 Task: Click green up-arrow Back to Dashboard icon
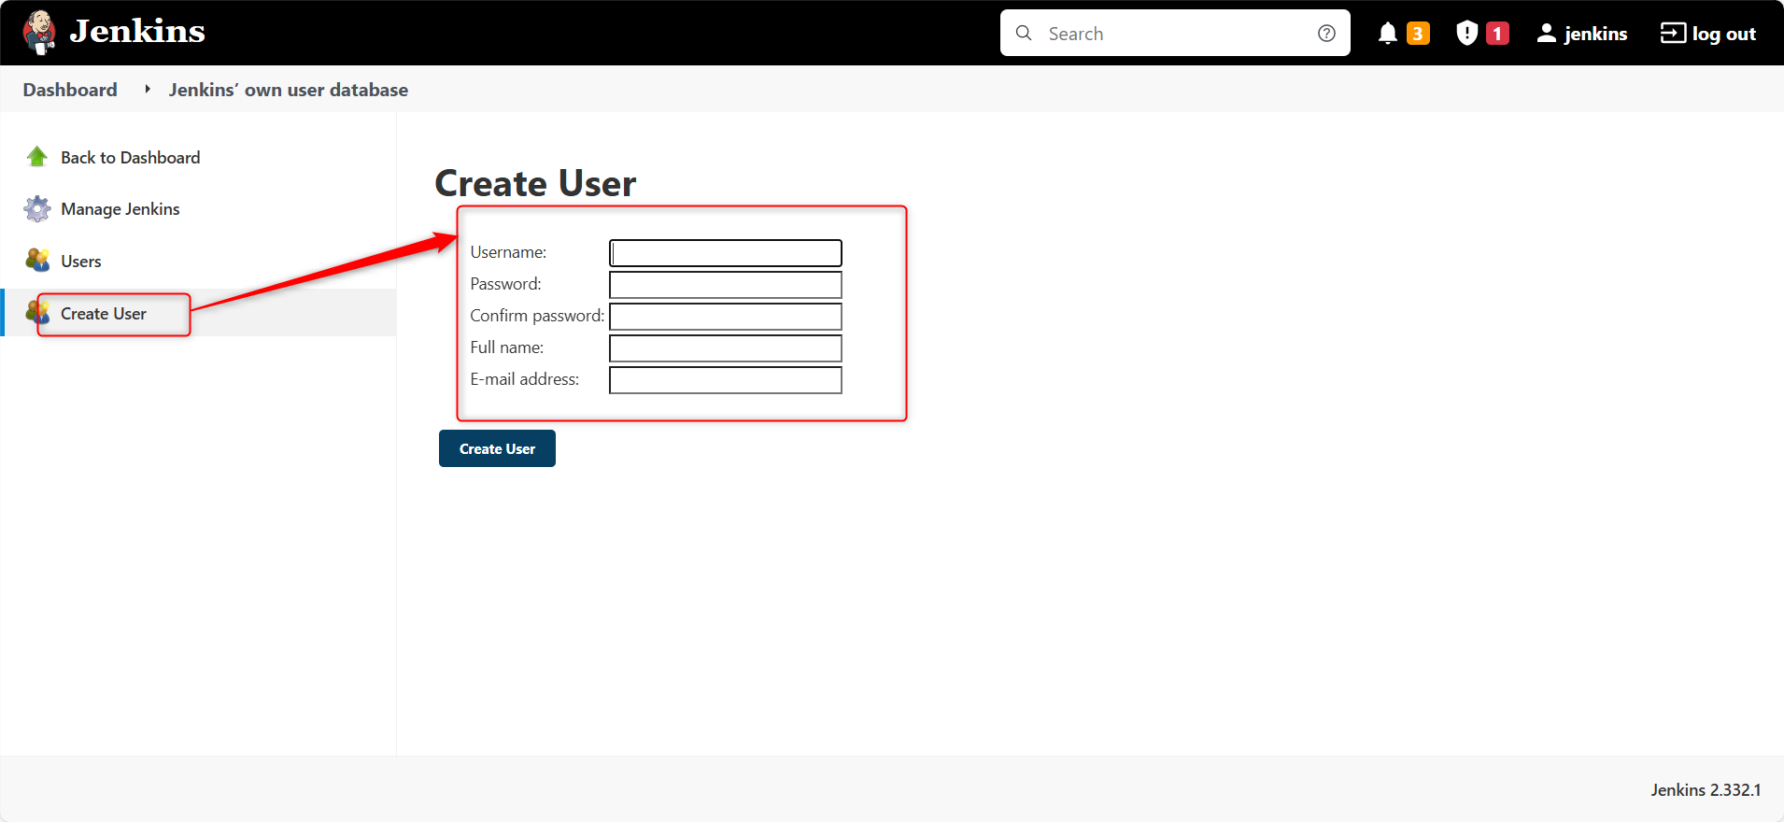tap(37, 157)
